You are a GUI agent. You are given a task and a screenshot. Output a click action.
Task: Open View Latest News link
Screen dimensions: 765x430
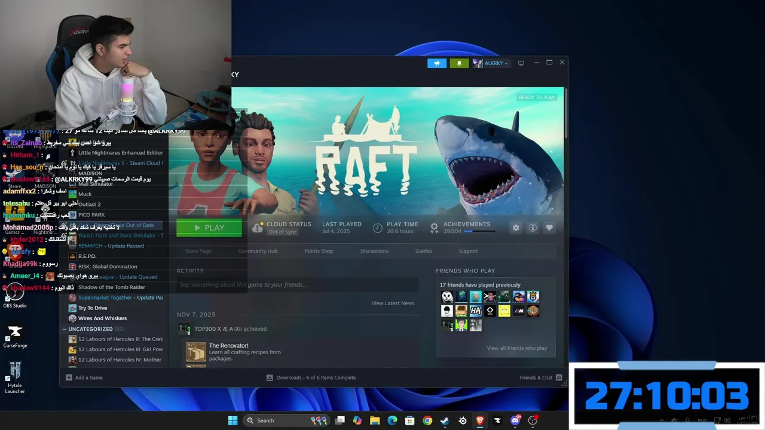coord(393,303)
